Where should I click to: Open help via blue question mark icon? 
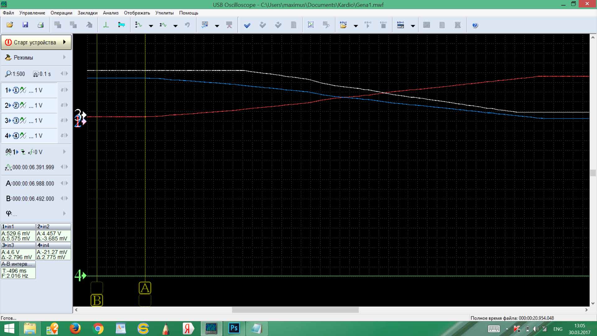tap(475, 25)
